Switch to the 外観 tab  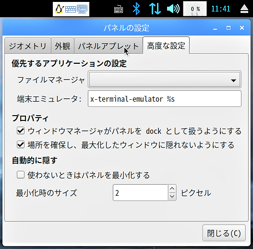tap(62, 46)
